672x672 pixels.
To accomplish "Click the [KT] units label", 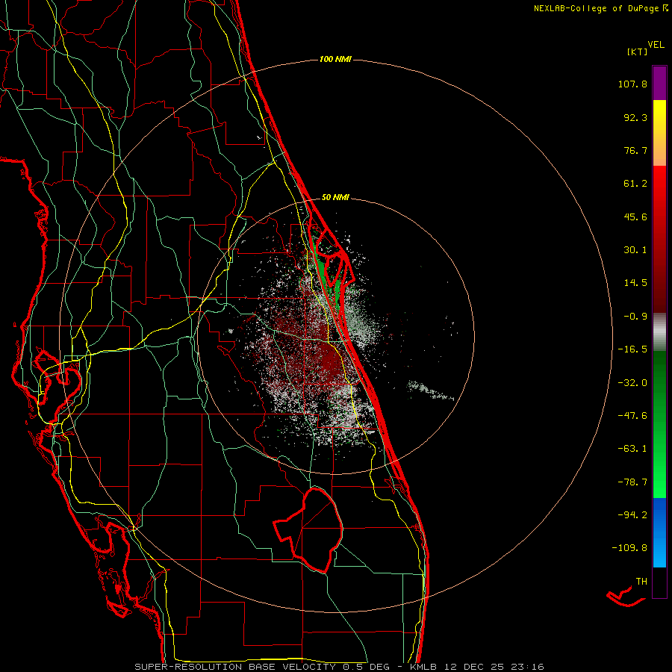I will click(x=638, y=52).
